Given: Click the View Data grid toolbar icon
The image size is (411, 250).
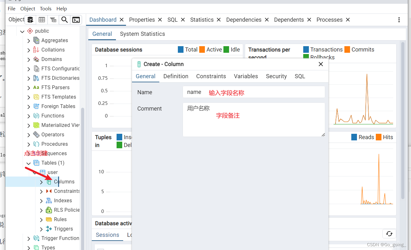Looking at the screenshot, I should click(42, 20).
